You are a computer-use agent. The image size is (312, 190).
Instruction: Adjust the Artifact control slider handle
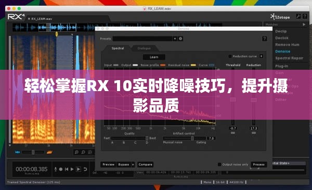192,138
